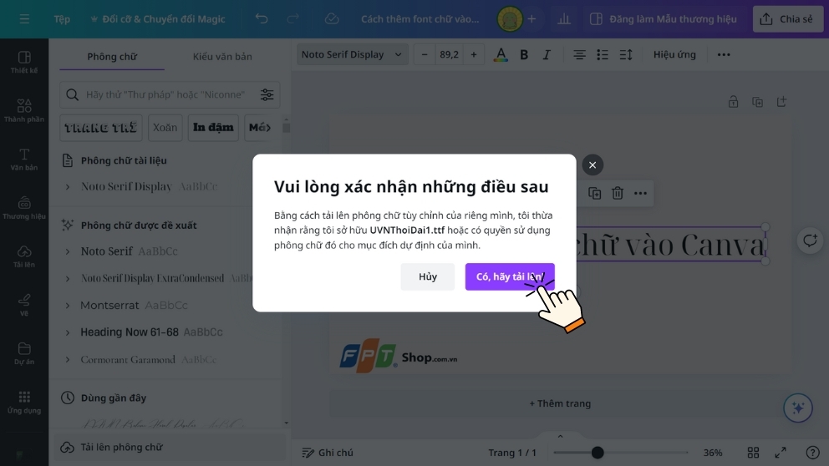Change text alignment
The width and height of the screenshot is (829, 466).
pos(579,54)
